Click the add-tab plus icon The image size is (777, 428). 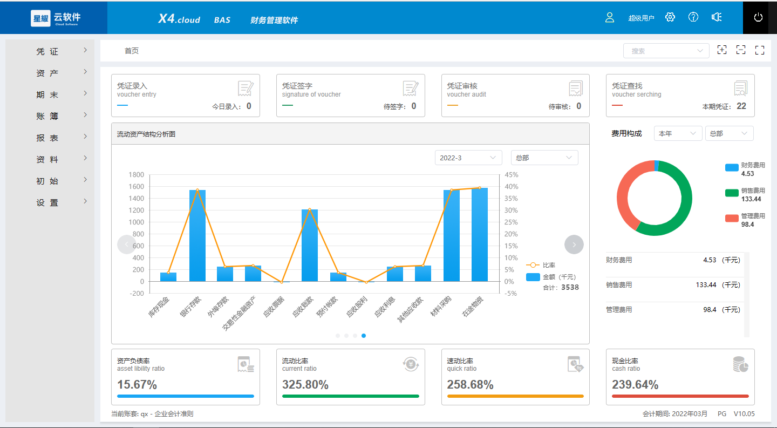(x=722, y=50)
